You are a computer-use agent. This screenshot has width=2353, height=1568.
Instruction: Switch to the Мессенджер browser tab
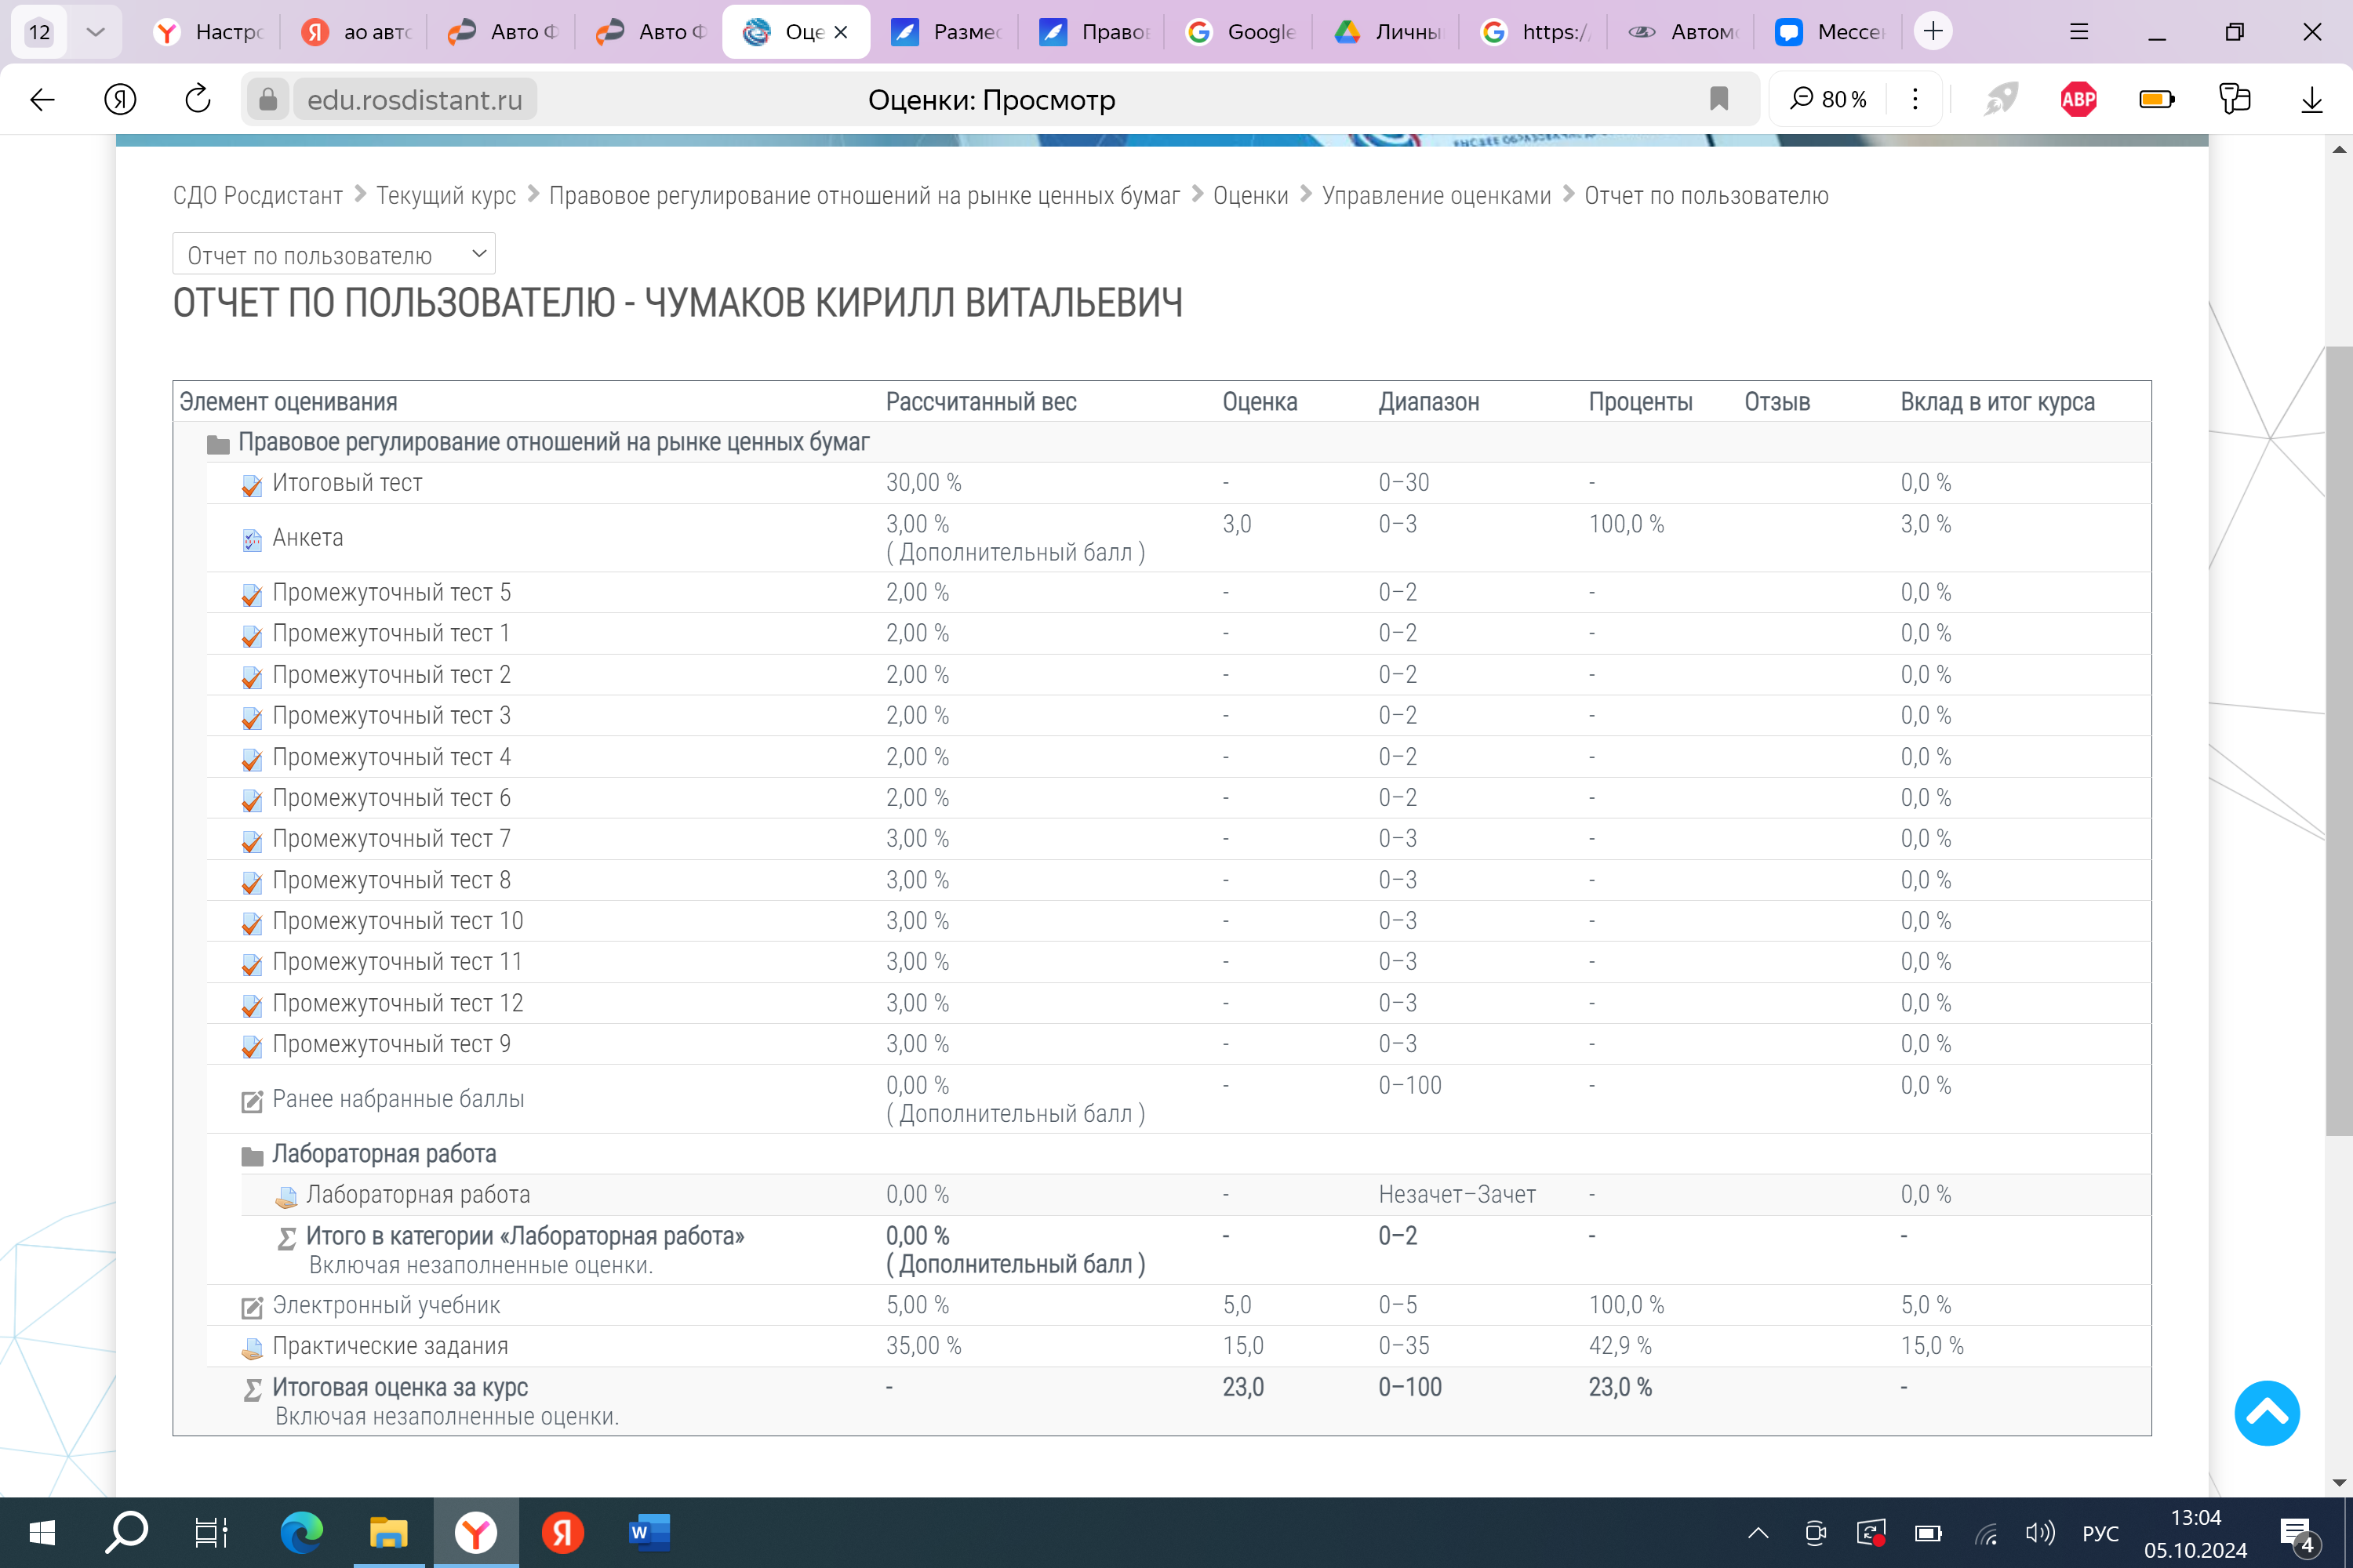click(x=1831, y=32)
